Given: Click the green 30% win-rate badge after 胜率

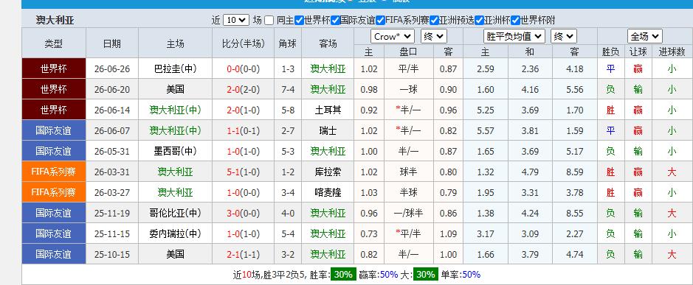Looking at the screenshot, I should [343, 275].
